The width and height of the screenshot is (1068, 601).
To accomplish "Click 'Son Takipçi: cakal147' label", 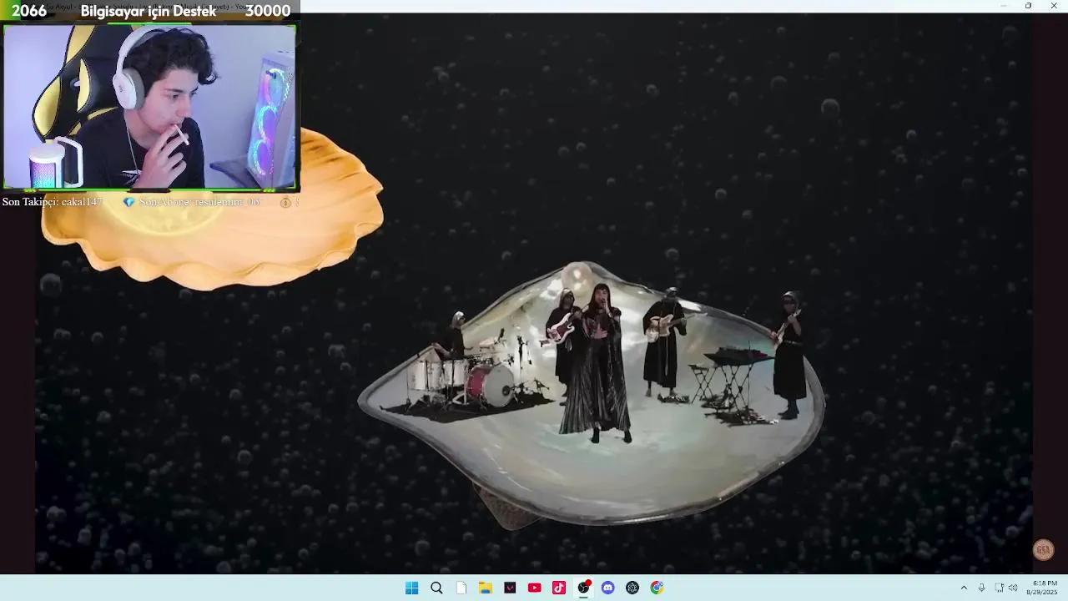I will [x=53, y=202].
